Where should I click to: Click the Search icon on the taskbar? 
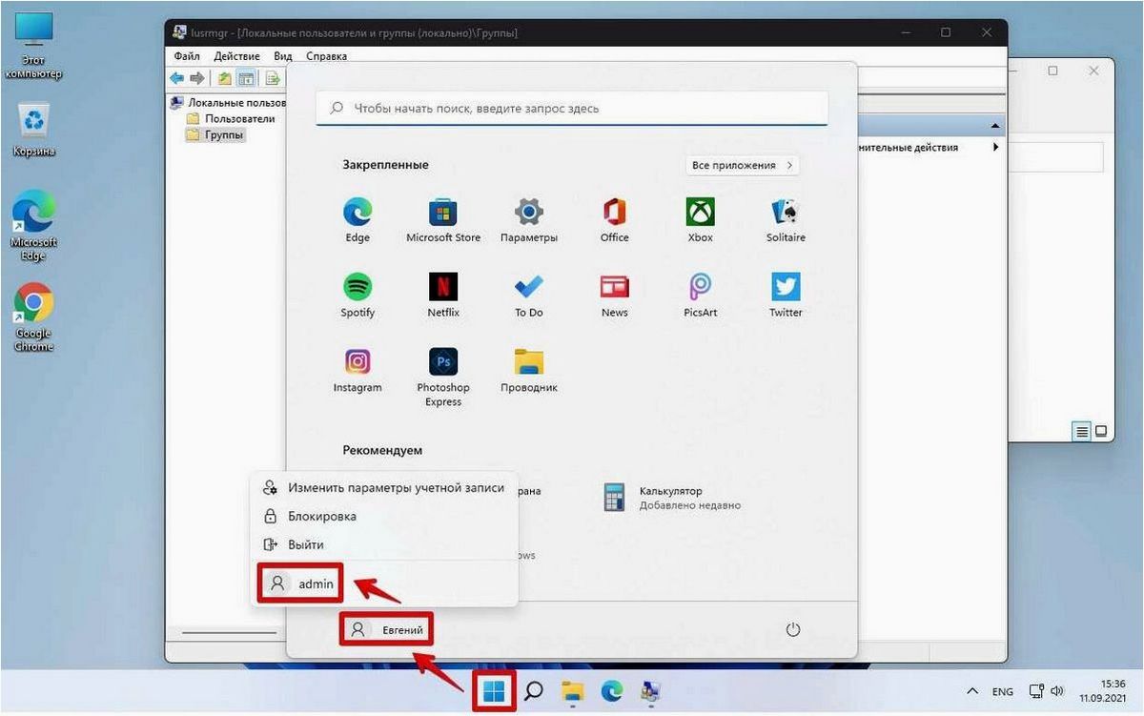(x=534, y=690)
